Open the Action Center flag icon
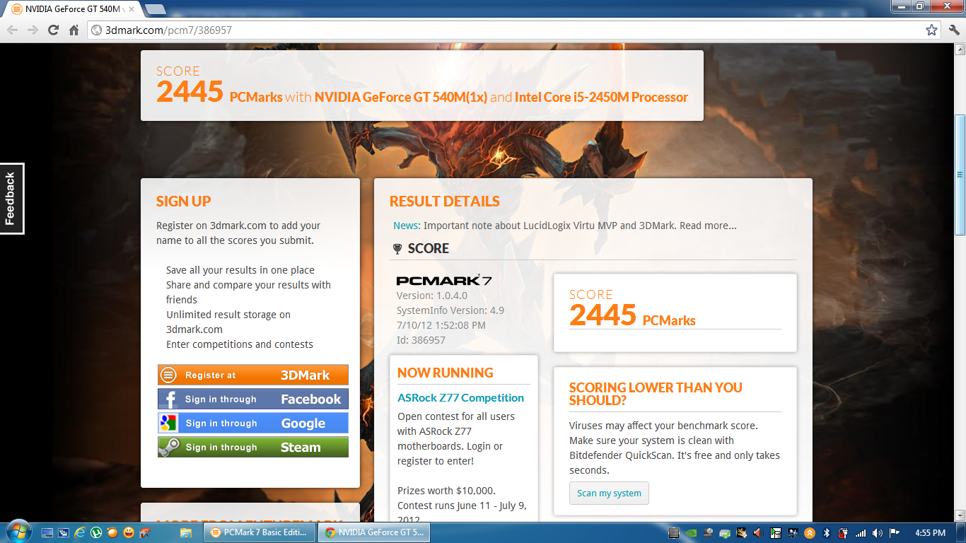This screenshot has width=966, height=543. (894, 532)
